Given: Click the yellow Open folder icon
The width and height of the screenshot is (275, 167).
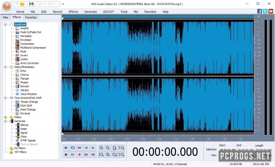Looking at the screenshot, I should 22,4.
